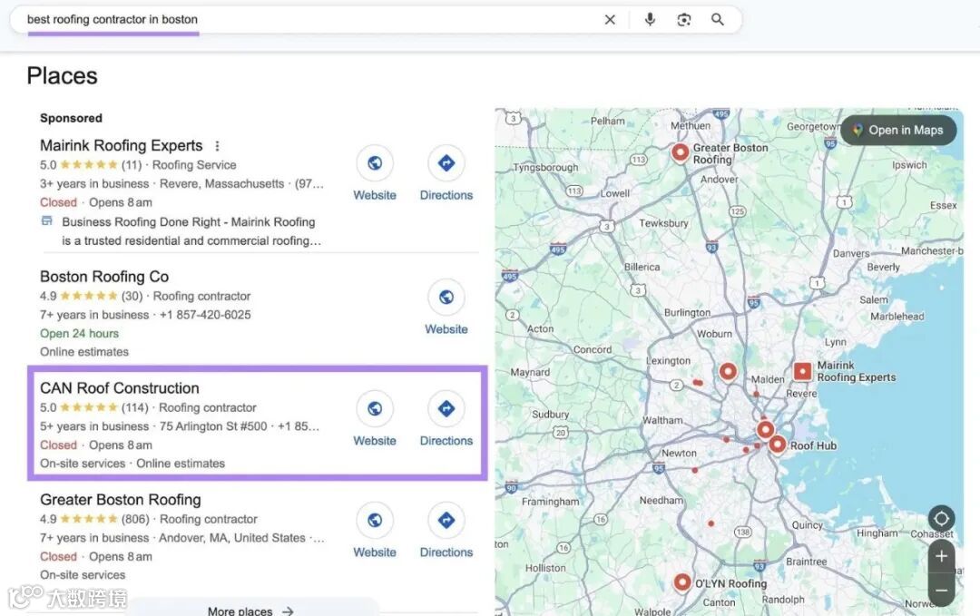Click '75 Arlington St #500' address text

coord(213,426)
